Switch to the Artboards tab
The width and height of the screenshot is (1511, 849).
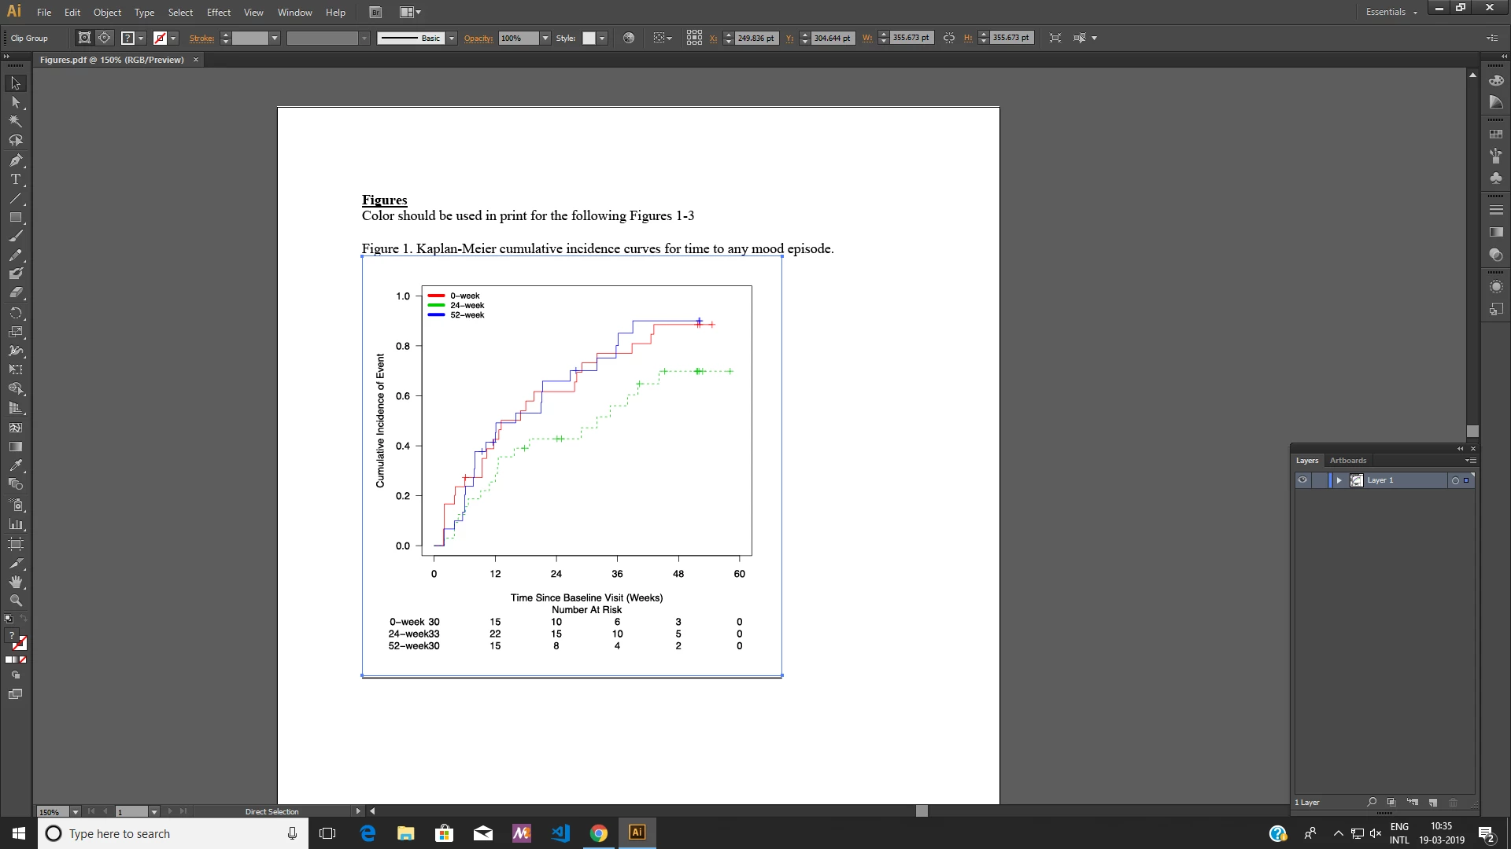(x=1347, y=461)
